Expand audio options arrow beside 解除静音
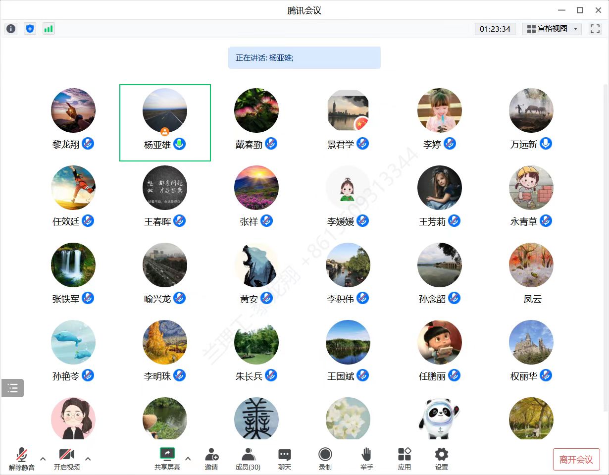The image size is (609, 475). tap(43, 459)
